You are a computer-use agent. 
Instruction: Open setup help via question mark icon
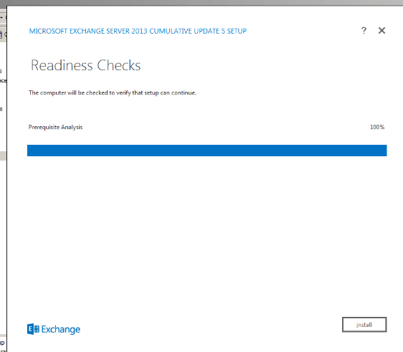click(364, 31)
